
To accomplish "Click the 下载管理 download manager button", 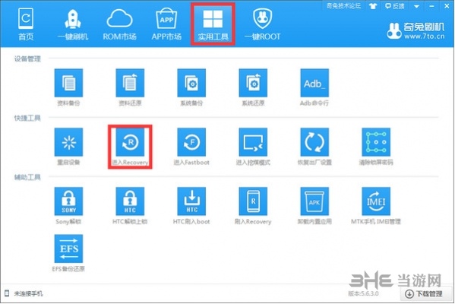I will [x=424, y=294].
